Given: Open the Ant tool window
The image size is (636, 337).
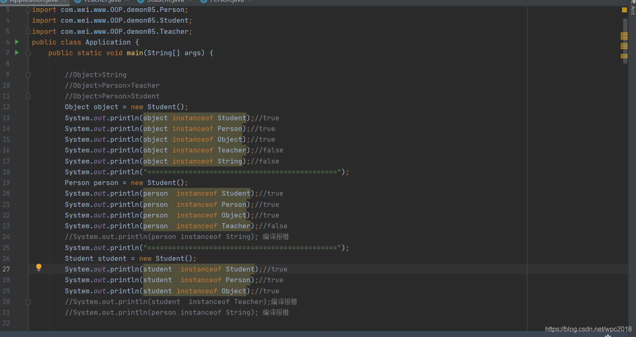Looking at the screenshot, I should point(633,7).
